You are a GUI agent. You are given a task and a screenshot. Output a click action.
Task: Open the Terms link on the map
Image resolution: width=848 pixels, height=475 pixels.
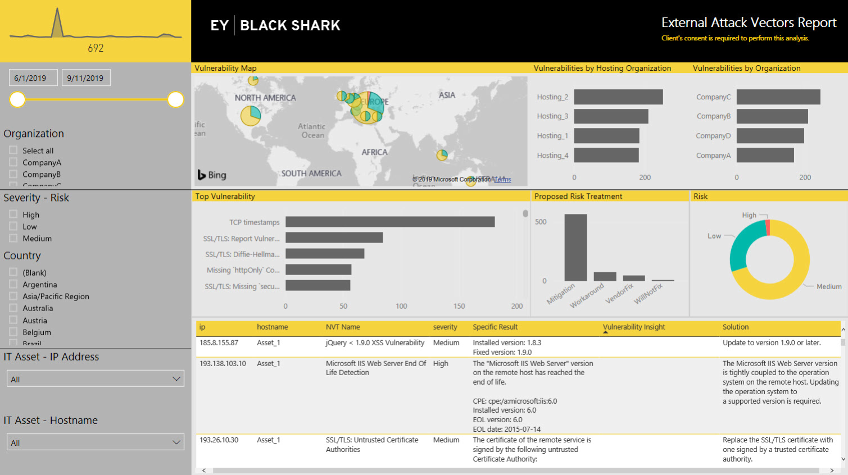pos(503,180)
